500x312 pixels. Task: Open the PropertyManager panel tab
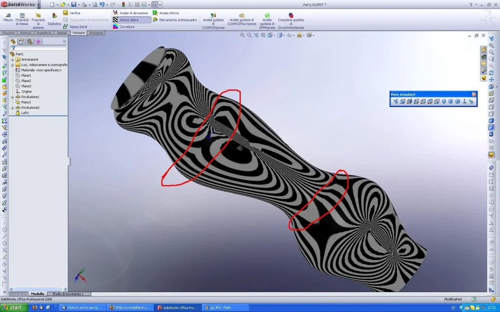[x=21, y=41]
